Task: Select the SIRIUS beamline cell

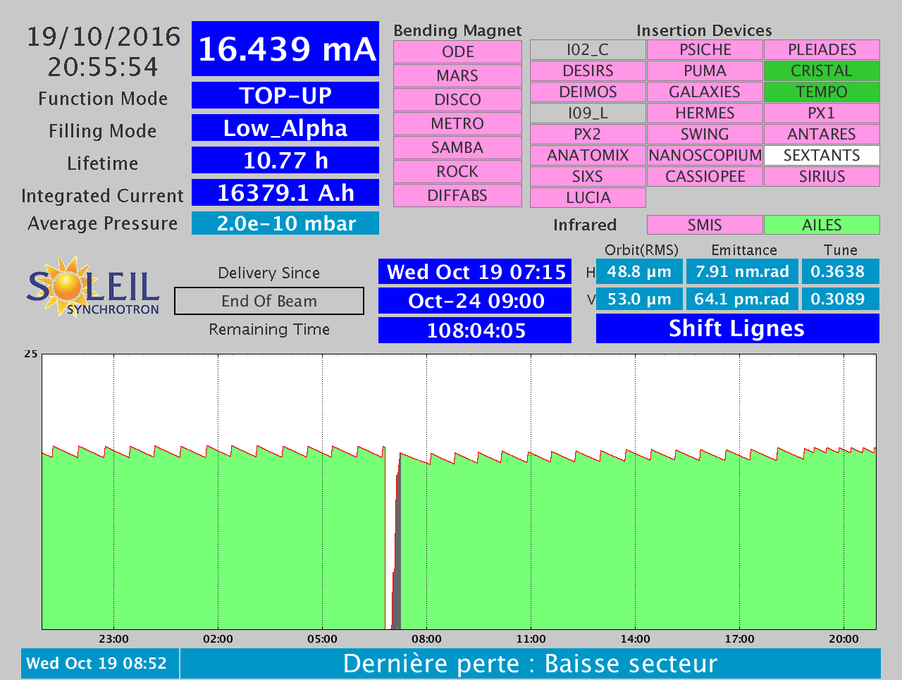Action: [822, 177]
